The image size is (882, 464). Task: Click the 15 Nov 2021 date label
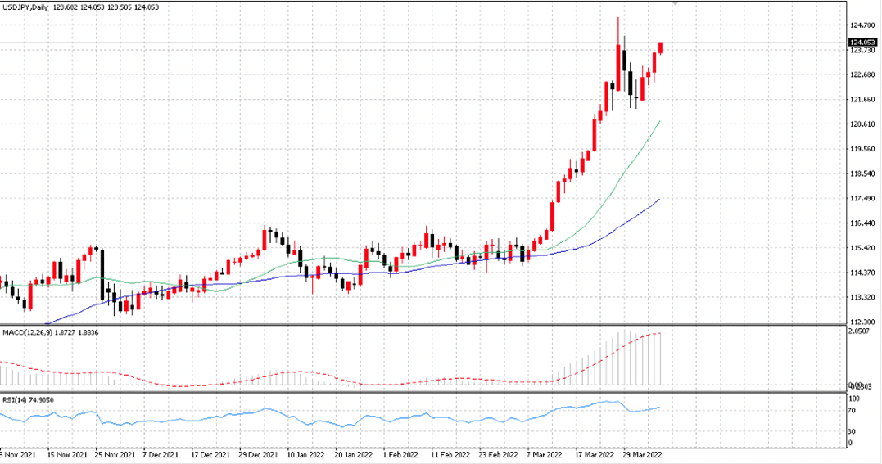[67, 454]
